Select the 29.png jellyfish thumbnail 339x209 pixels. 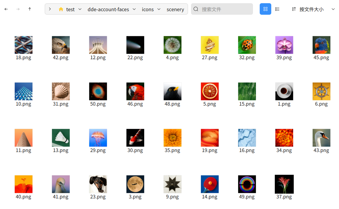click(98, 138)
